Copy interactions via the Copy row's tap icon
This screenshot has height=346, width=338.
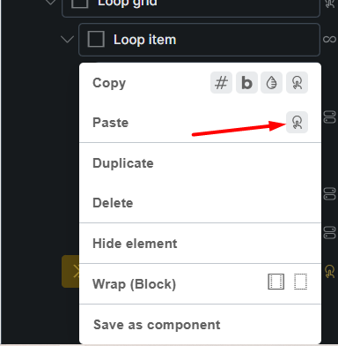[x=297, y=83]
